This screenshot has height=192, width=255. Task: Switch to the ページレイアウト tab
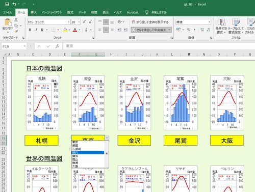52,12
